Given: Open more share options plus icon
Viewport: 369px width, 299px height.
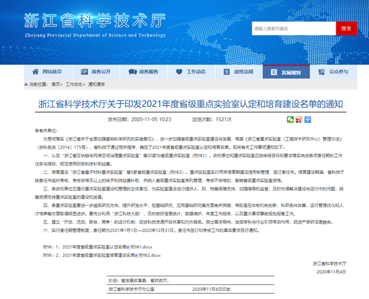Looking at the screenshot, I should (308, 120).
